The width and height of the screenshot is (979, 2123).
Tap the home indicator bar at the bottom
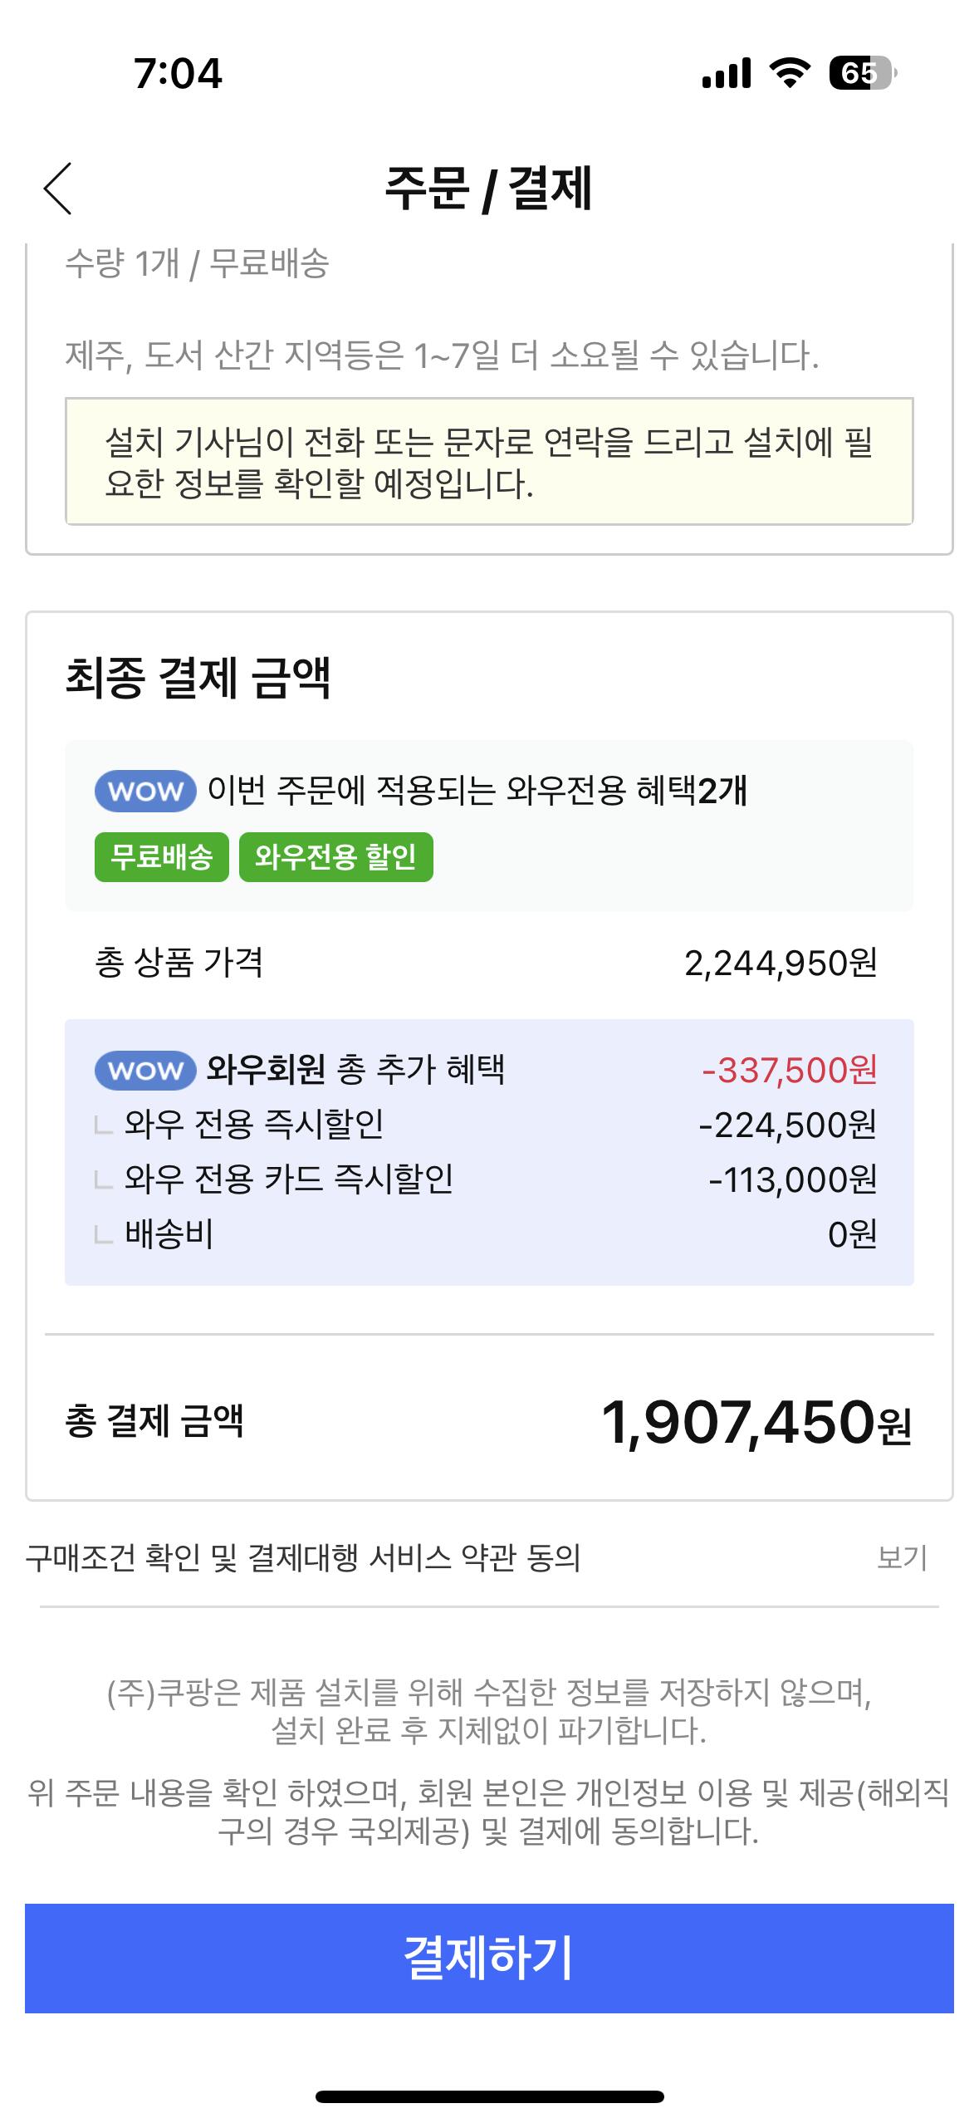(x=489, y=2096)
